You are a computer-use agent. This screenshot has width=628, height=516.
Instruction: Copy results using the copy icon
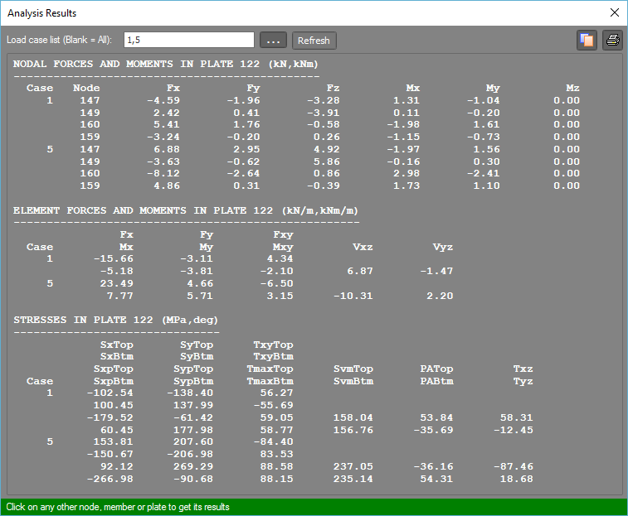[x=587, y=41]
